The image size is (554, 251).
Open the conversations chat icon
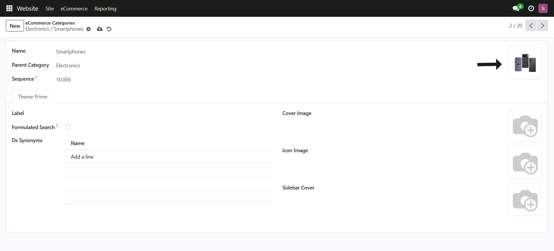pyautogui.click(x=516, y=8)
